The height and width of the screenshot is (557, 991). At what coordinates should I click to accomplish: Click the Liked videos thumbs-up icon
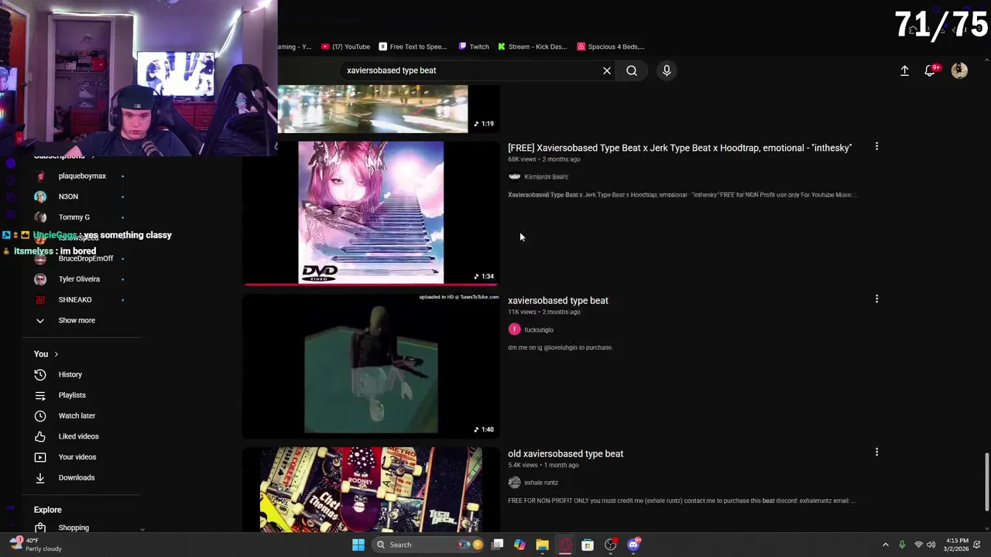pyautogui.click(x=40, y=436)
